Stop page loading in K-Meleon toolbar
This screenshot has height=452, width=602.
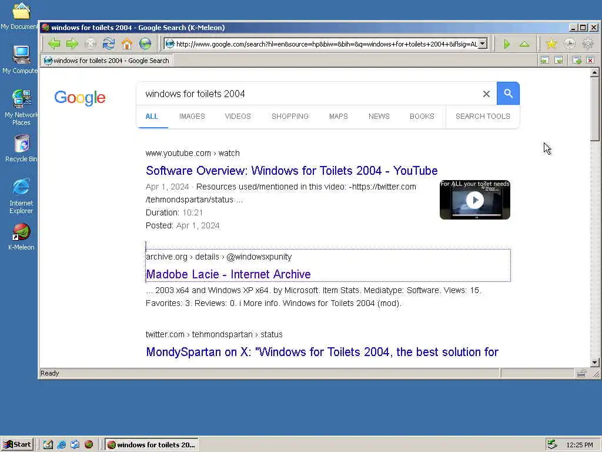pyautogui.click(x=90, y=44)
